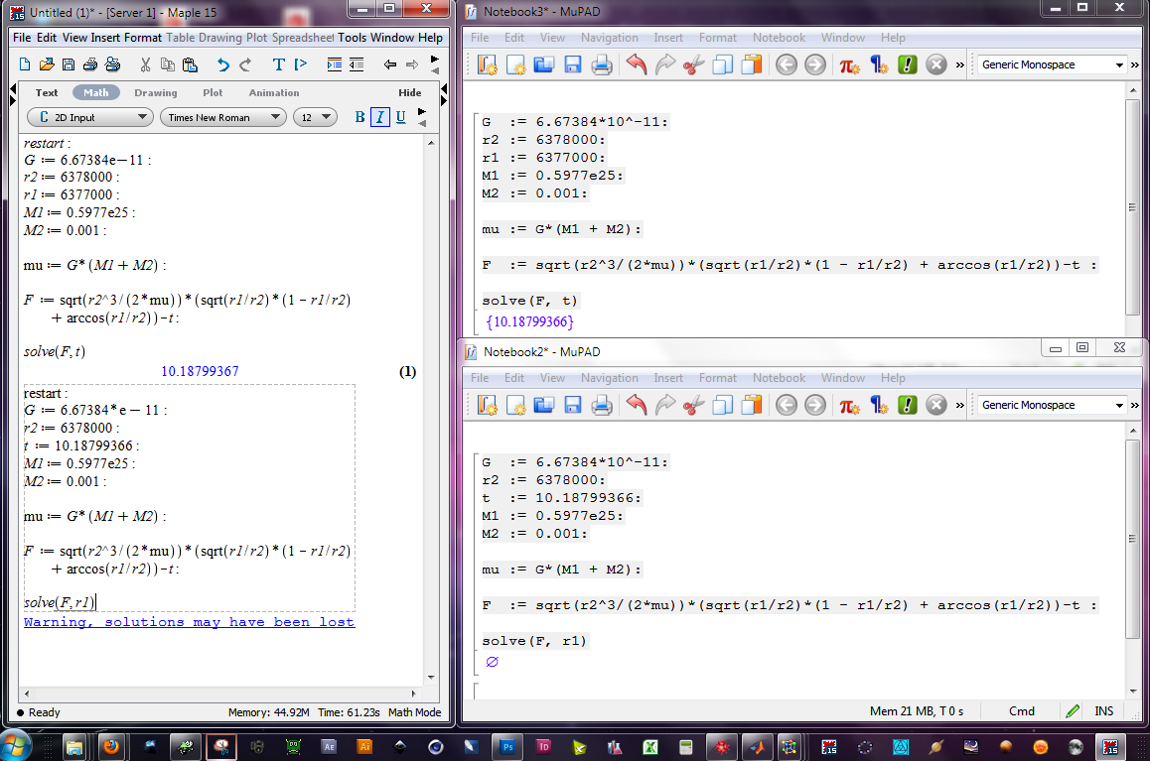The image size is (1150, 761).
Task: Open Photoshop from the Windows taskbar
Action: tap(508, 746)
